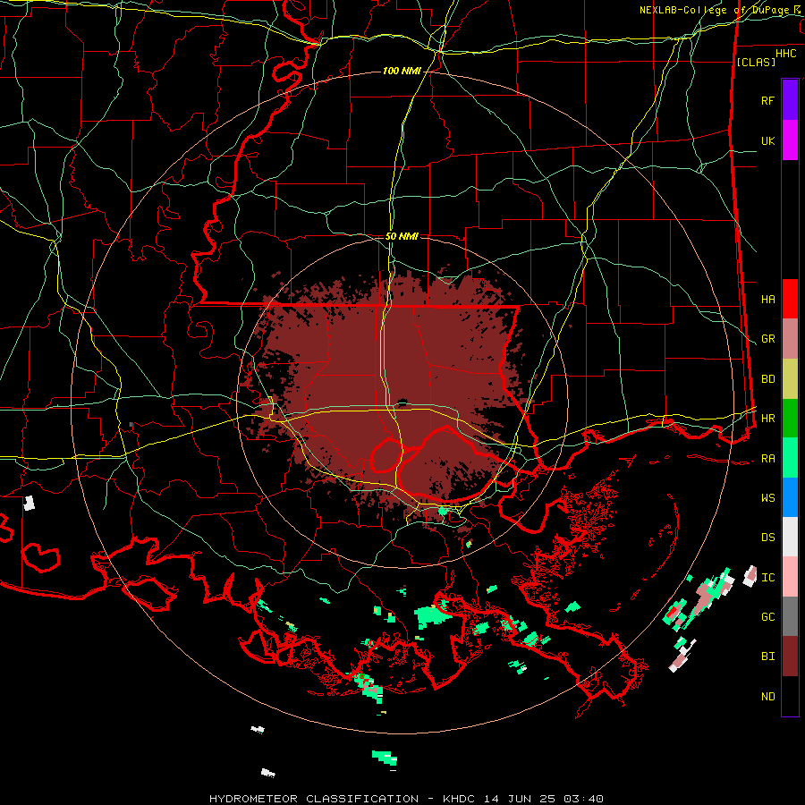Click the magenta UK legend color swatch
805x805 pixels.
790,140
